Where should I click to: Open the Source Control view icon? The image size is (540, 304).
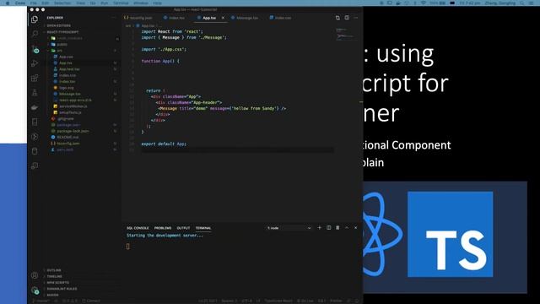point(35,49)
